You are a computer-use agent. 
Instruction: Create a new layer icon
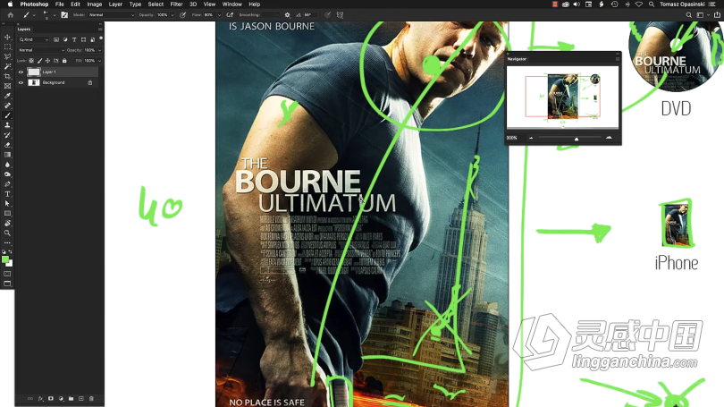pos(81,398)
